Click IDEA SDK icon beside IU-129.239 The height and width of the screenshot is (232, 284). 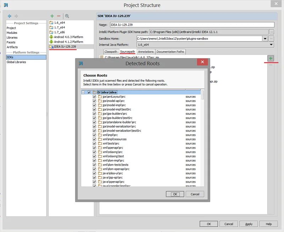click(51, 47)
